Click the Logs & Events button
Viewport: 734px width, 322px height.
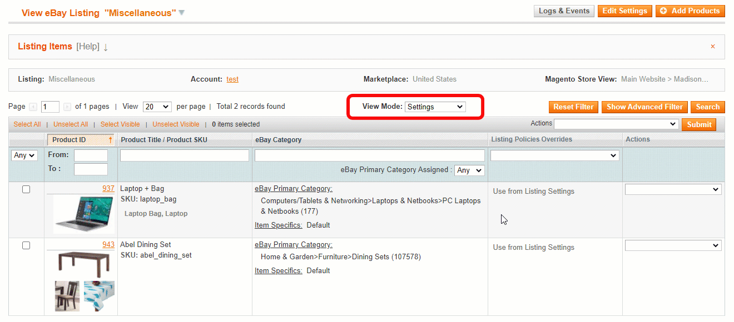pyautogui.click(x=563, y=11)
